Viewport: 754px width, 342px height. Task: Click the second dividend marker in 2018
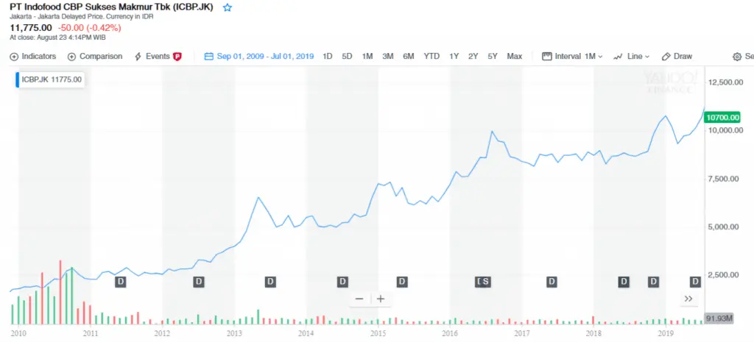[x=653, y=282]
